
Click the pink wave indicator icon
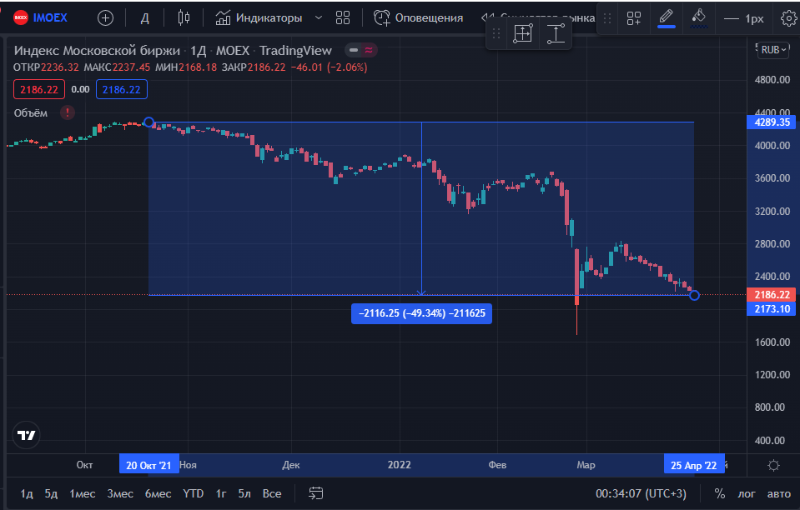point(369,50)
